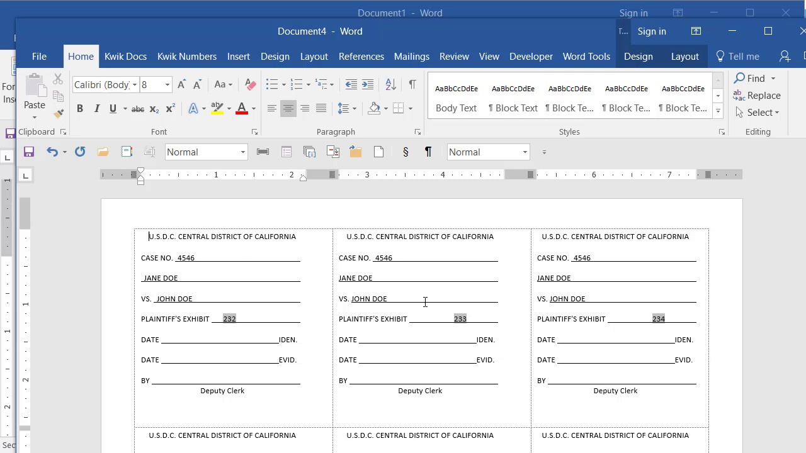This screenshot has height=453, width=806.
Task: Expand the bullets list dropdown
Action: pos(284,84)
